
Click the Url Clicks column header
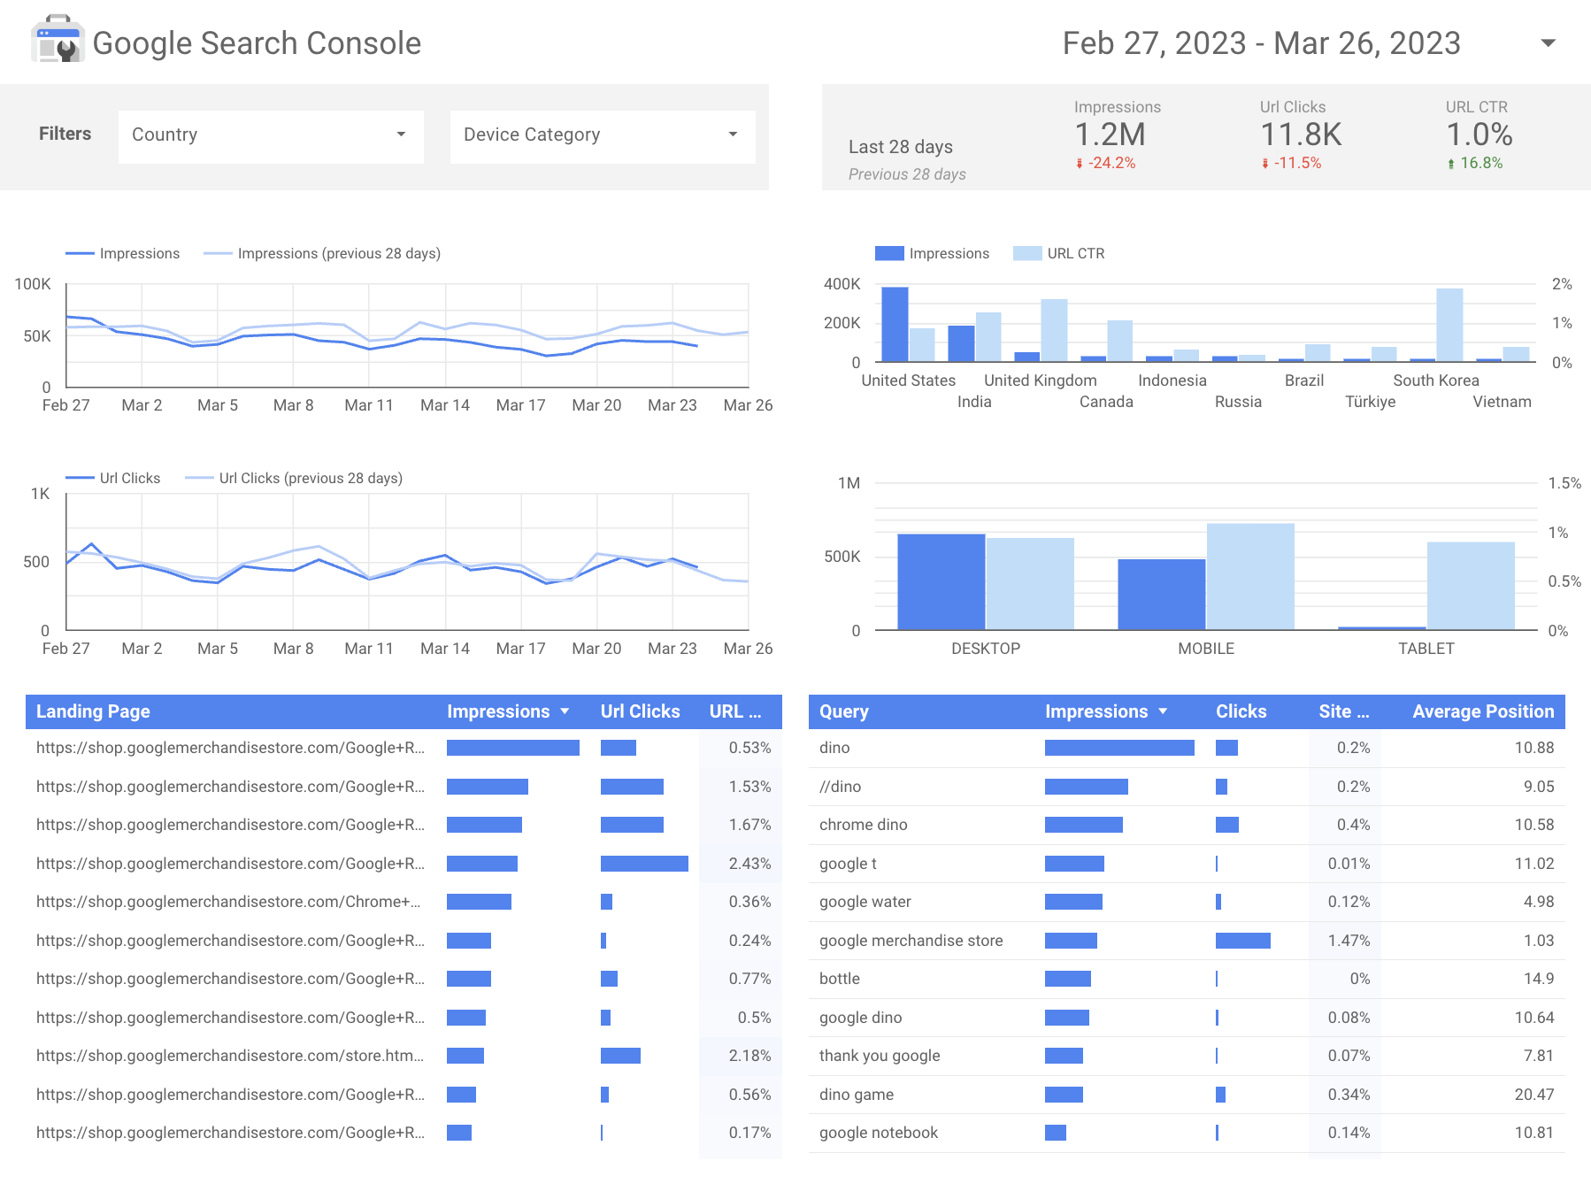[640, 711]
